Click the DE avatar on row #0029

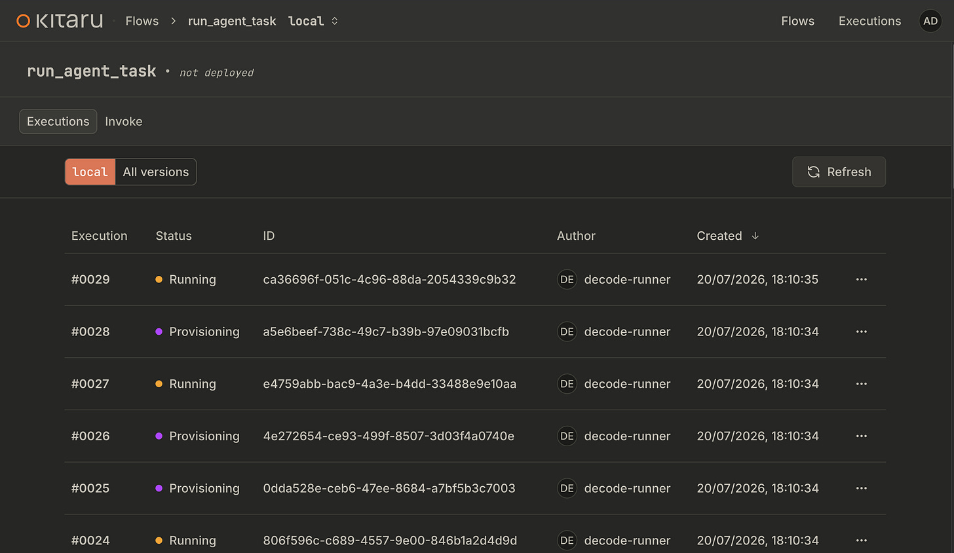click(x=567, y=279)
